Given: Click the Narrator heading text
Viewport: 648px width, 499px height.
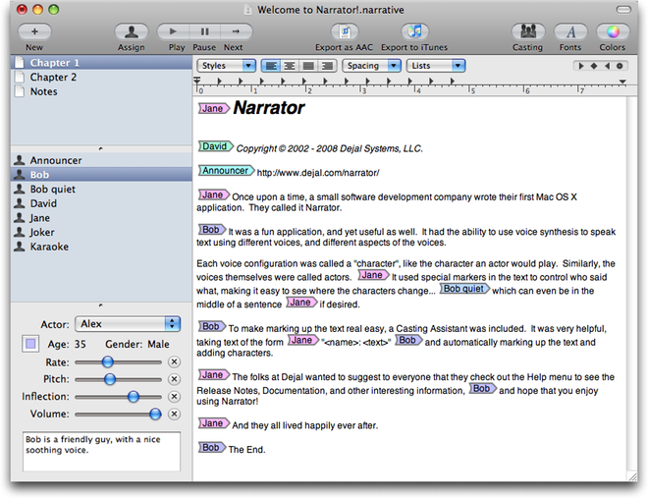Looking at the screenshot, I should coord(269,108).
